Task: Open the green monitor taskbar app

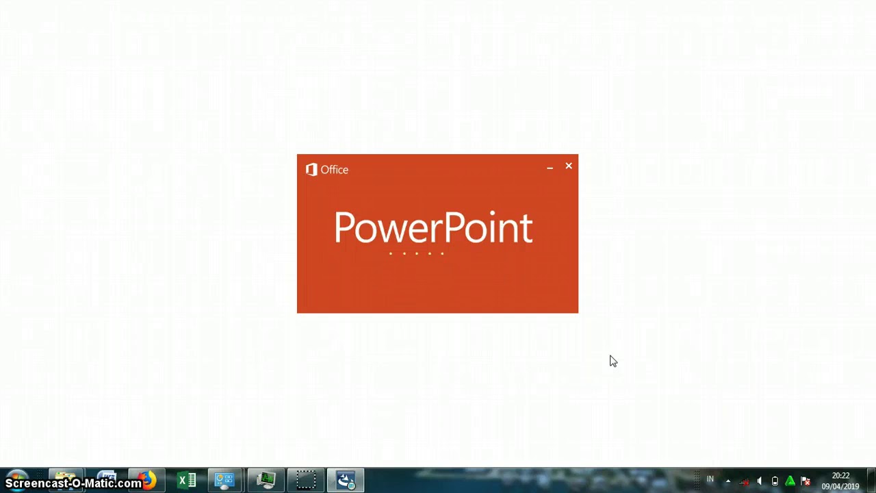Action: tap(266, 480)
